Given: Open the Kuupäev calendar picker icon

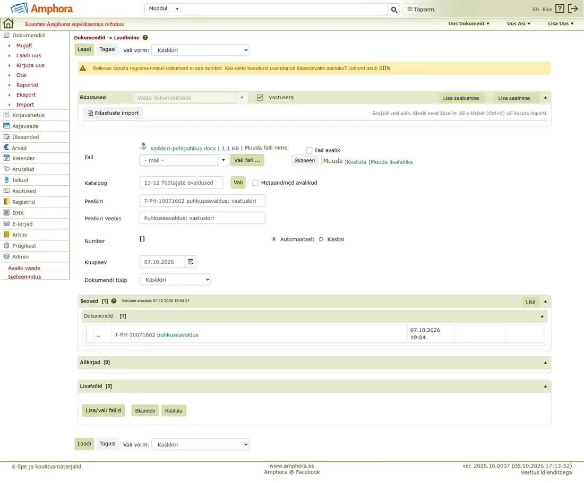Looking at the screenshot, I should coord(191,262).
